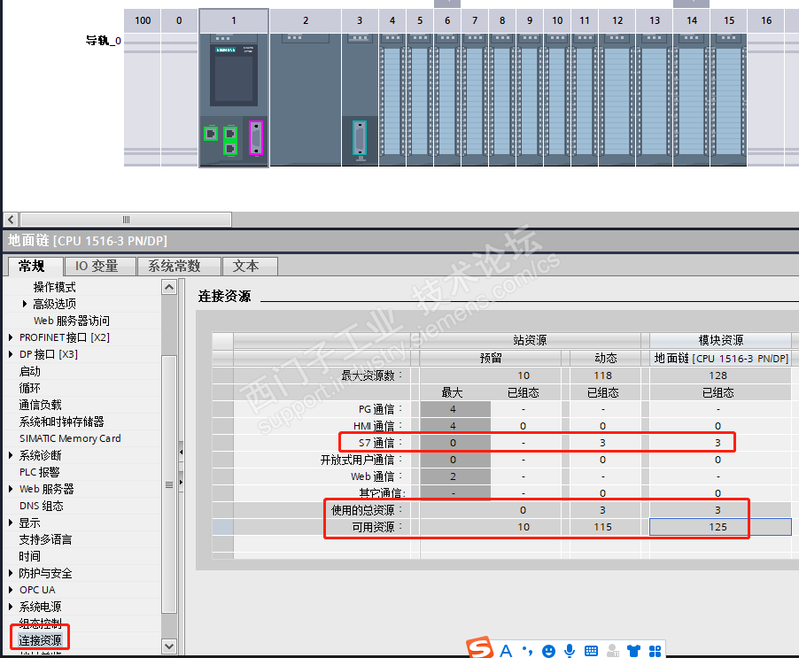Select 支持多语言 in the tree
Screen dimensions: 799x658
coord(45,539)
